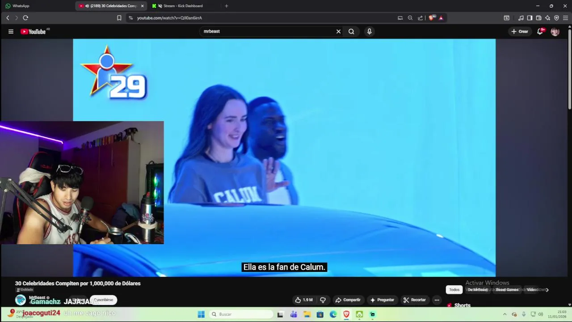Open Microsoft Edge from the taskbar
This screenshot has width=572, height=322.
coord(333,314)
